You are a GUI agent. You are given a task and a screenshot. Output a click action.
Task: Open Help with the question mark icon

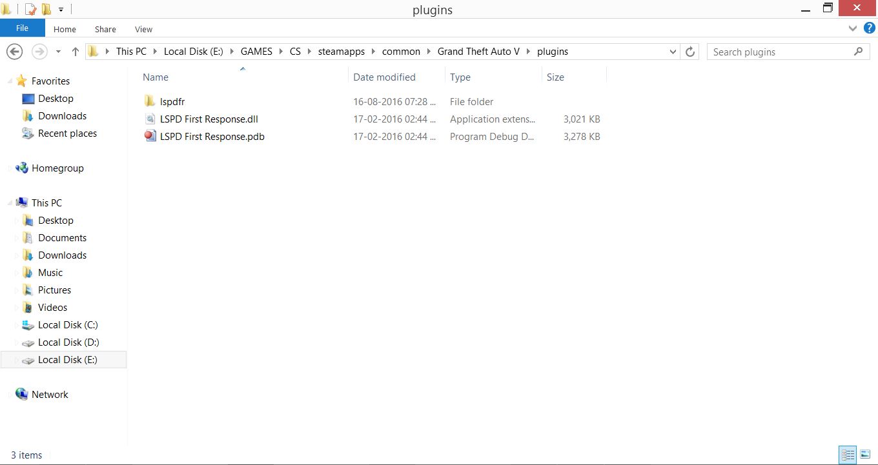click(x=869, y=28)
